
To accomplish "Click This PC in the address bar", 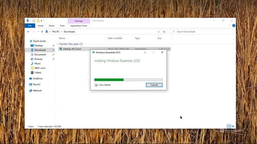I will point(56,32).
